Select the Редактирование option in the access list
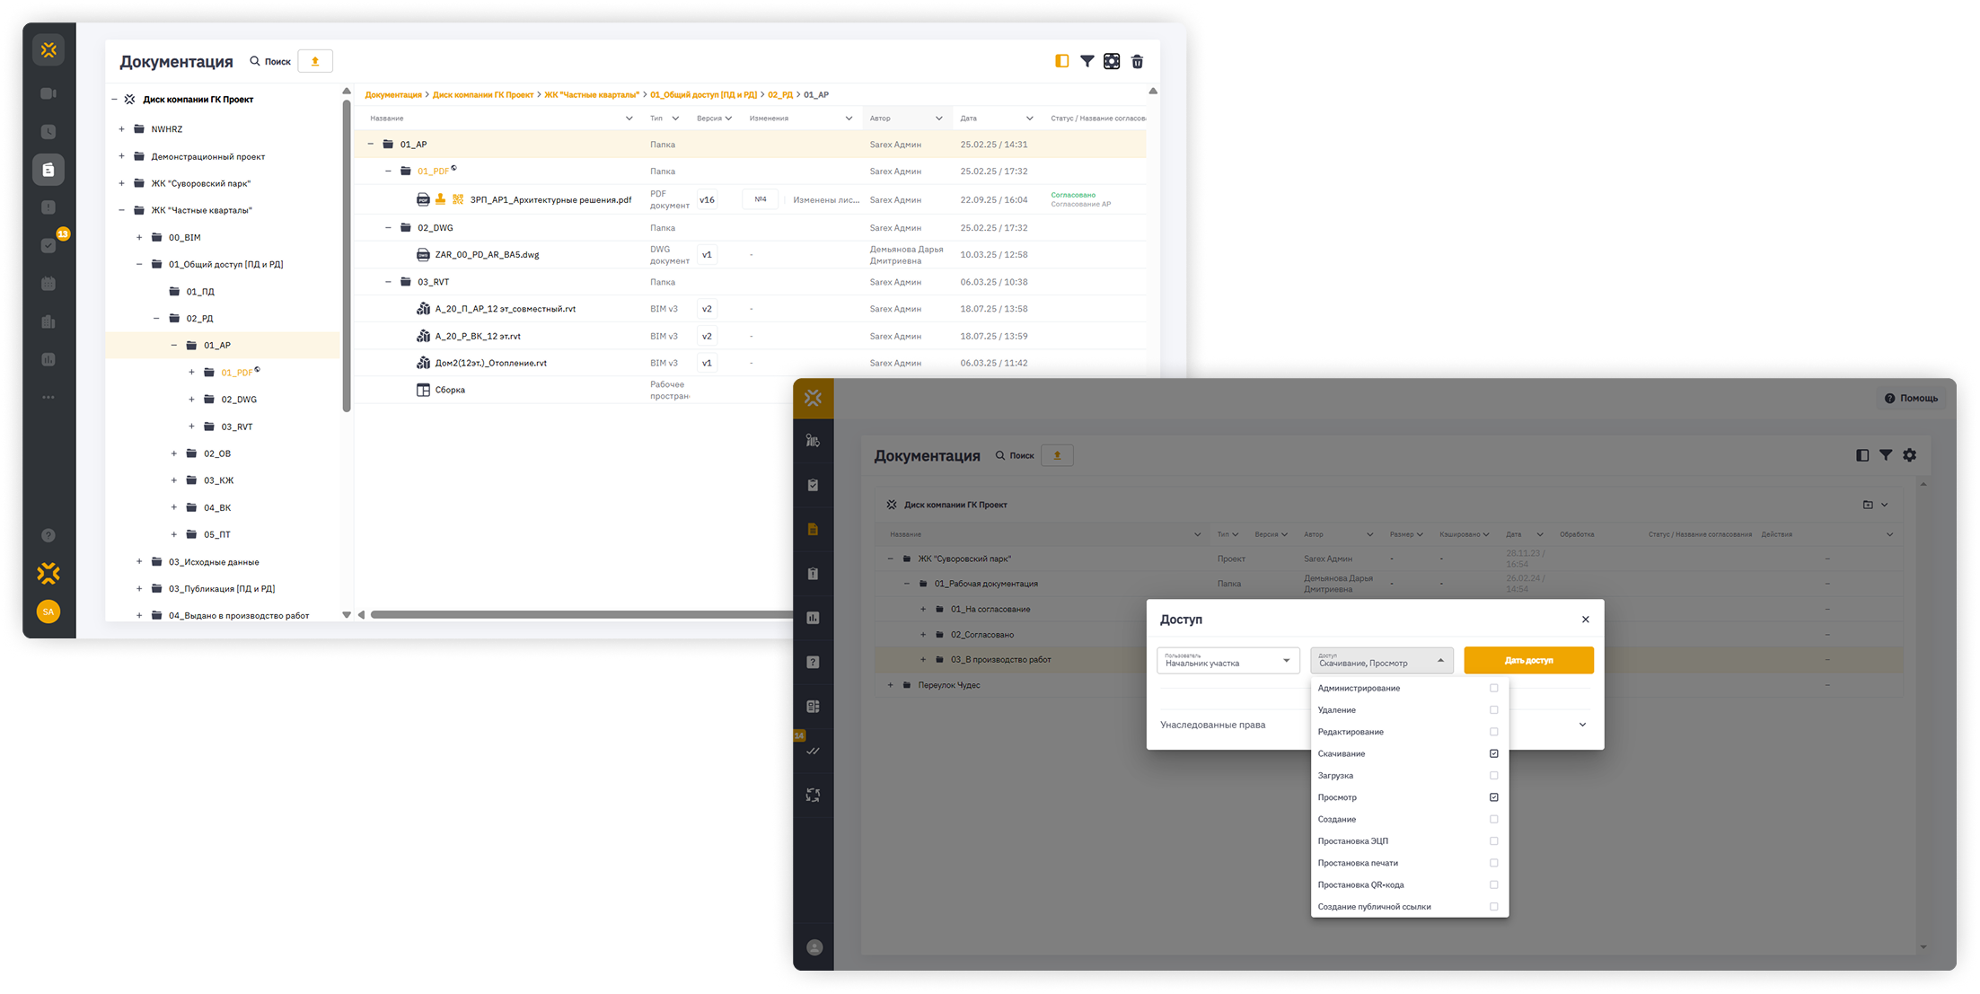1980x994 pixels. coord(1351,732)
